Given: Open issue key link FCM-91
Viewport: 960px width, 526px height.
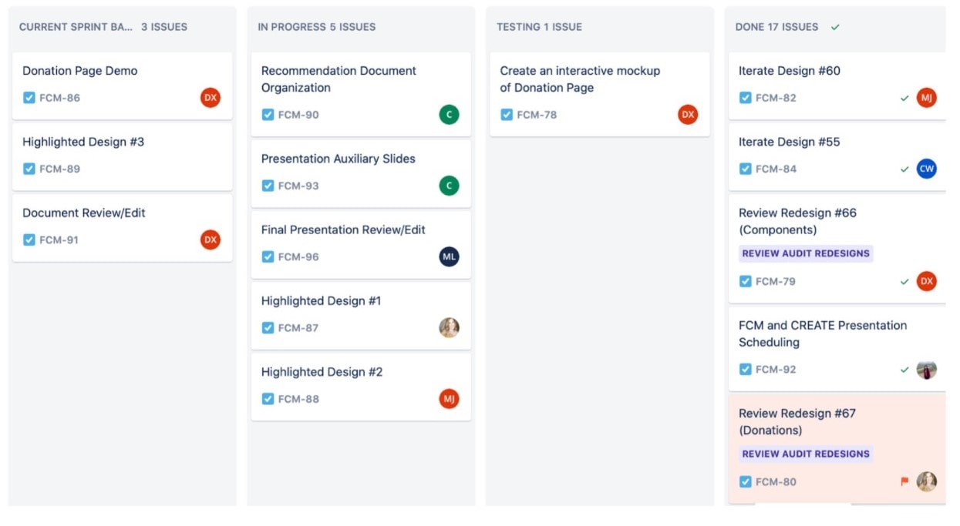Looking at the screenshot, I should tap(59, 240).
